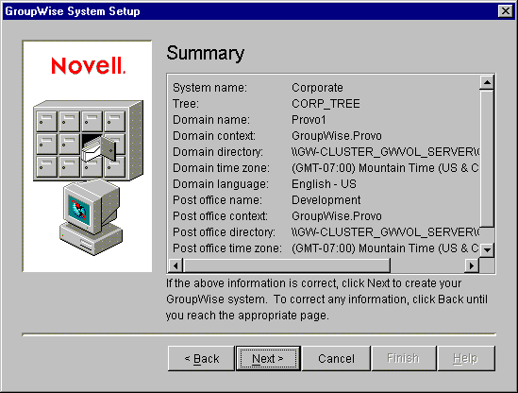The height and width of the screenshot is (393, 518).
Task: Select the 'Provo1' domain name value
Action: 309,120
